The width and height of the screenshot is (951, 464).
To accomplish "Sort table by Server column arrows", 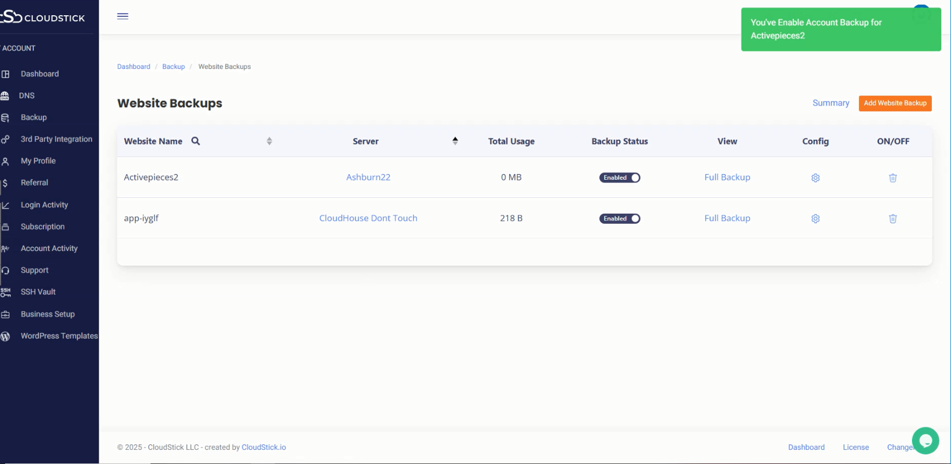I will tap(455, 141).
